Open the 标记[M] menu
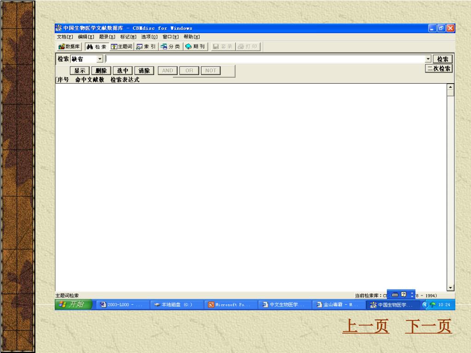 click(x=128, y=37)
